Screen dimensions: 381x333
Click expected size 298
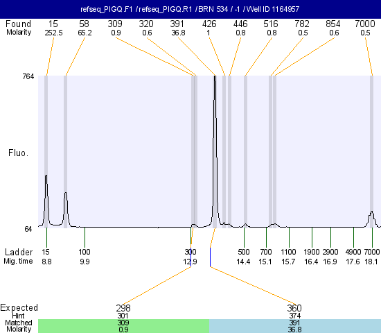(123, 308)
